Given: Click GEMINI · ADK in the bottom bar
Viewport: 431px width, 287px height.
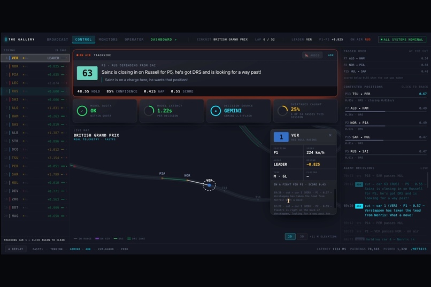Looking at the screenshot, I should (x=80, y=249).
